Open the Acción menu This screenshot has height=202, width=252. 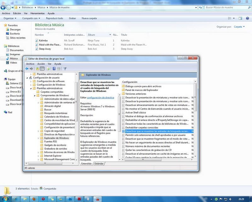click(41, 64)
